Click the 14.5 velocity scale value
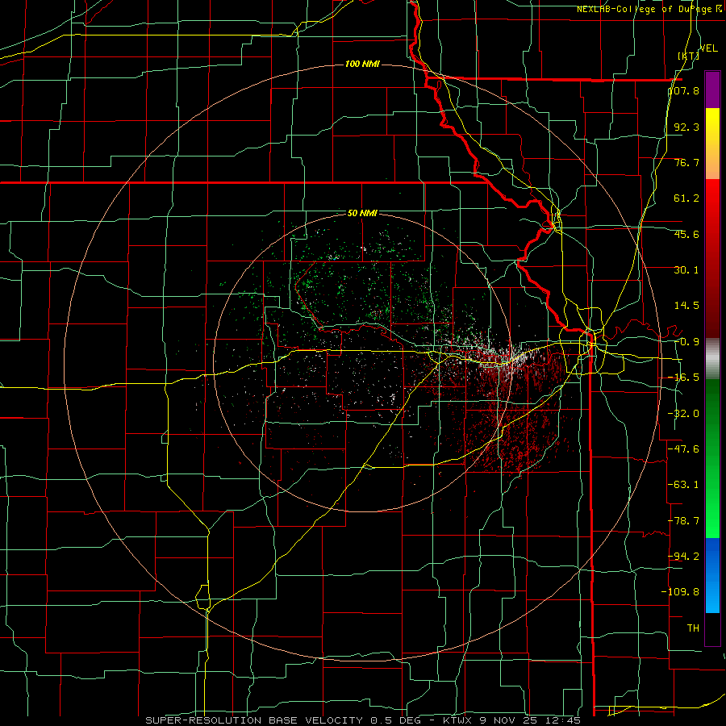This screenshot has width=726, height=726. [x=686, y=306]
